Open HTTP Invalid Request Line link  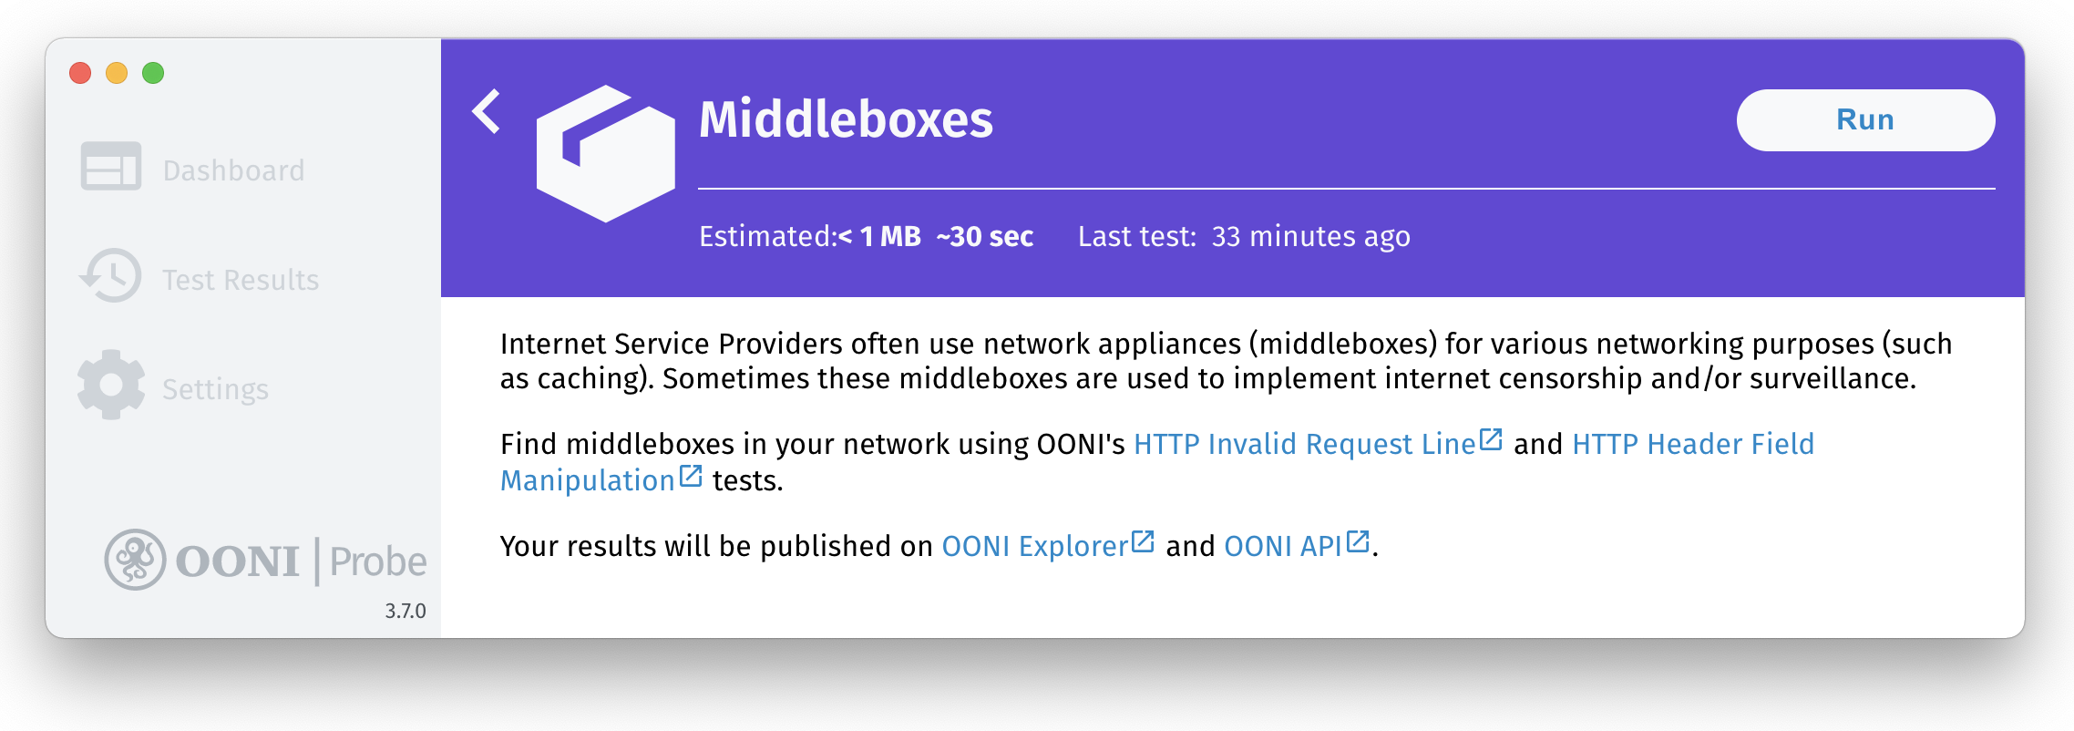[1304, 444]
